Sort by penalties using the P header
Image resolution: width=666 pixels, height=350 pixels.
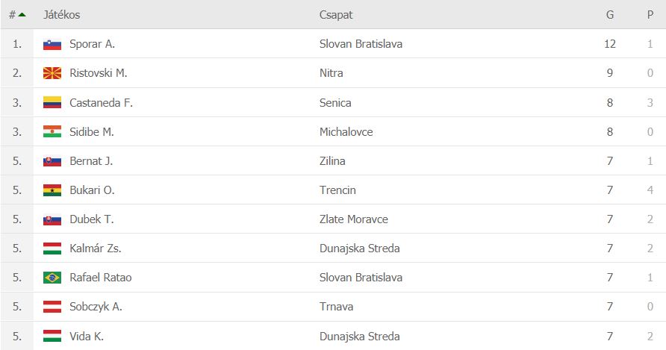point(650,14)
